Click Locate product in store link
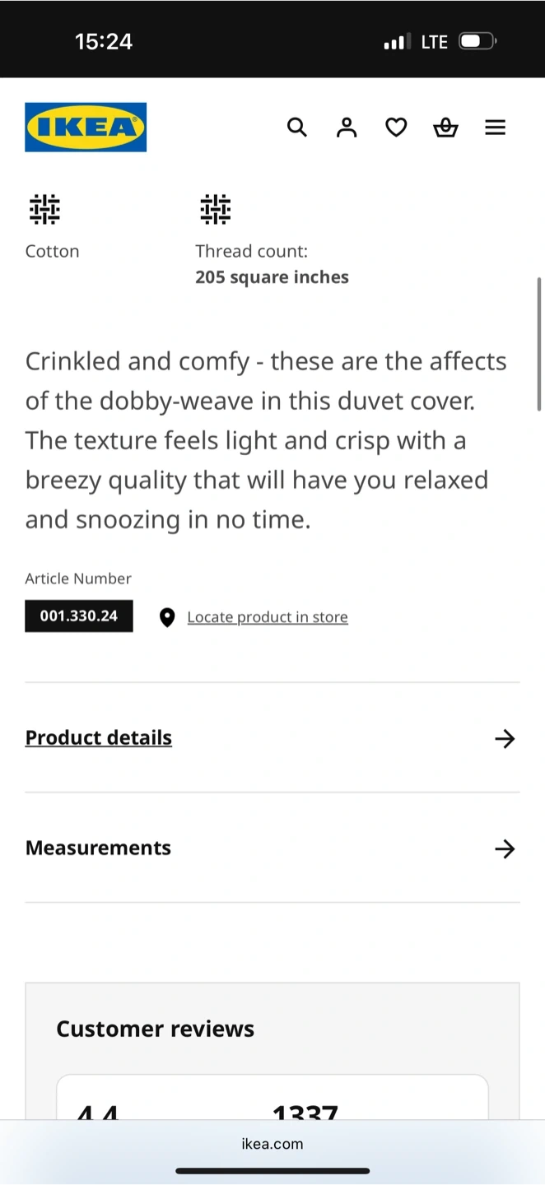This screenshot has width=545, height=1185. (x=268, y=617)
